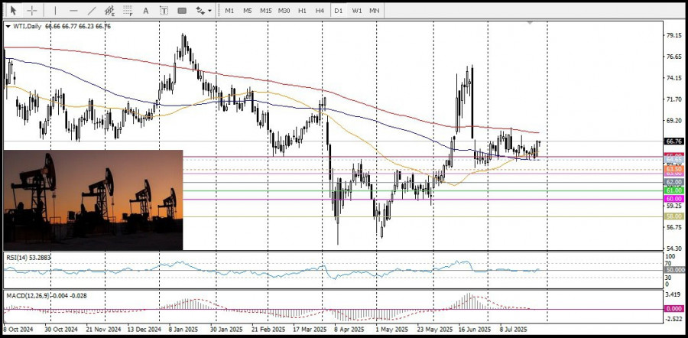Click the 54.30 price axis label
The image size is (688, 338).
pos(673,249)
